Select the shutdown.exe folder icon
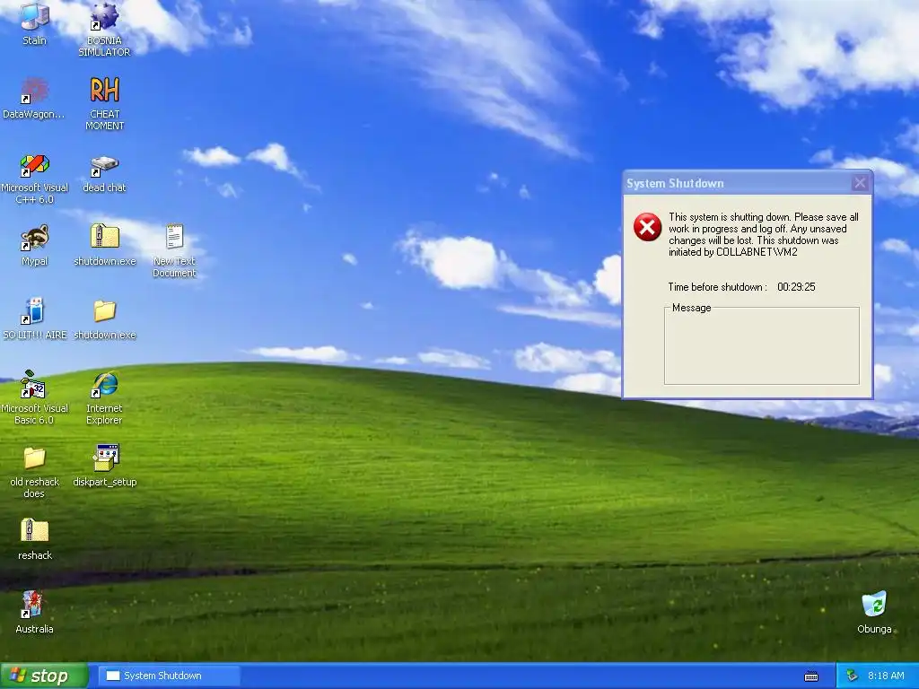This screenshot has width=919, height=689. [x=105, y=318]
